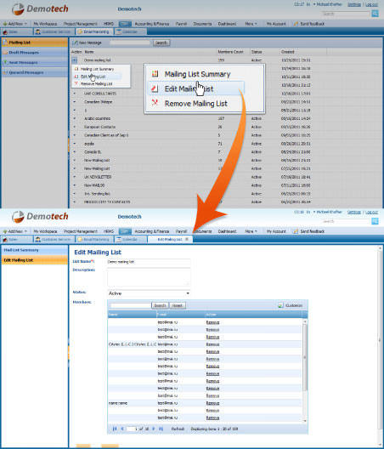Go to the previous page of members

click(x=122, y=429)
